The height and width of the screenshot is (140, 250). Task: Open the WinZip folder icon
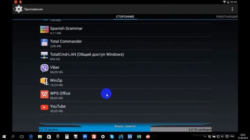tap(44, 81)
